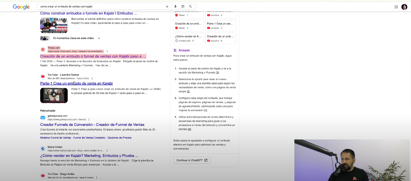This screenshot has height=181, width=411.
Task: Play the Kajabi funnels tutorial video thumbnail
Action: click(54, 25)
